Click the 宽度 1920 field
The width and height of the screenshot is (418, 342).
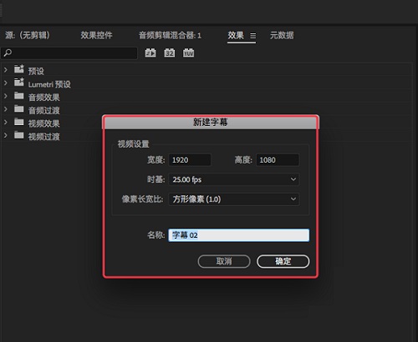click(x=190, y=160)
